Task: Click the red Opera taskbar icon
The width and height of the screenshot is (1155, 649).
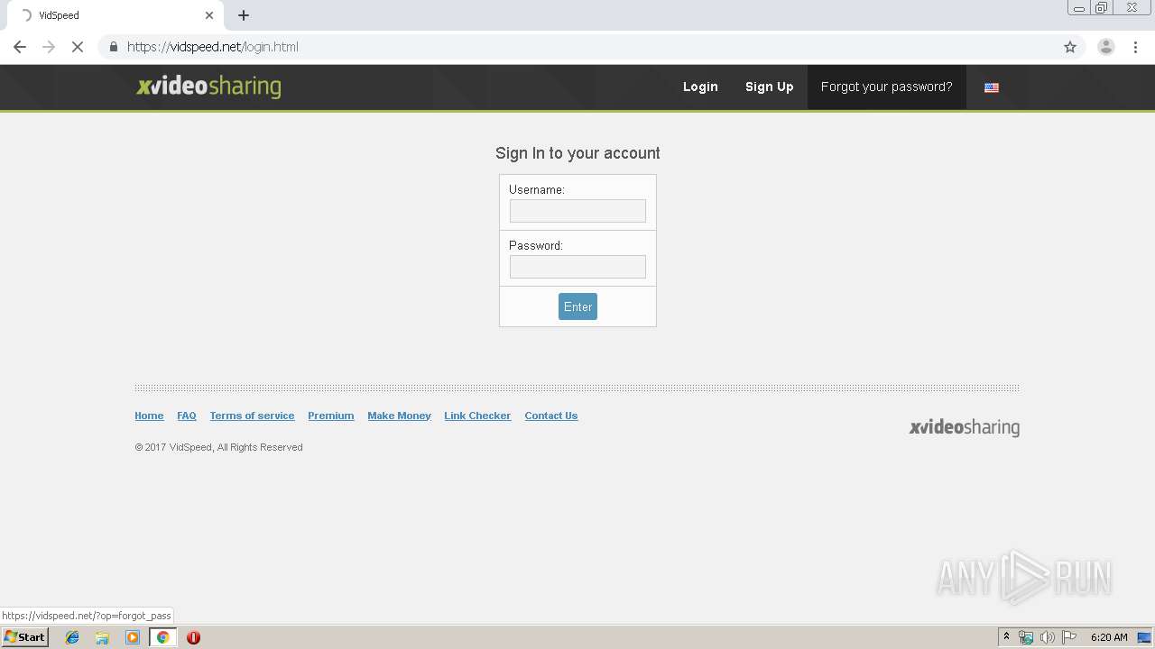Action: (x=193, y=637)
